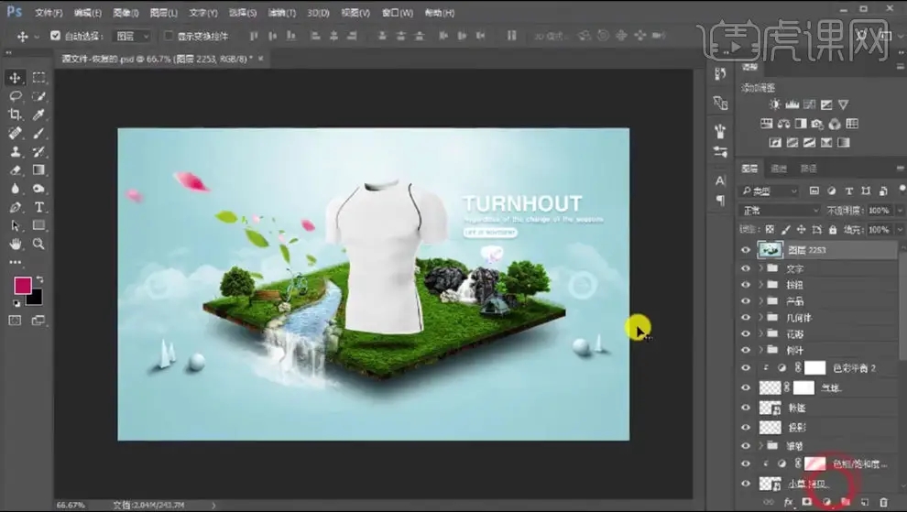907x512 pixels.
Task: Hide the 文字 group layer
Action: pos(746,268)
